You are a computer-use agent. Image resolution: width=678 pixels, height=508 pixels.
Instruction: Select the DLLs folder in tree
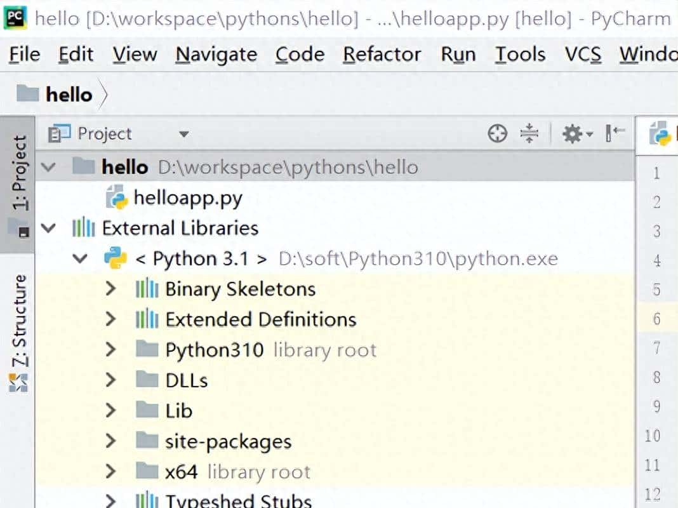(186, 380)
